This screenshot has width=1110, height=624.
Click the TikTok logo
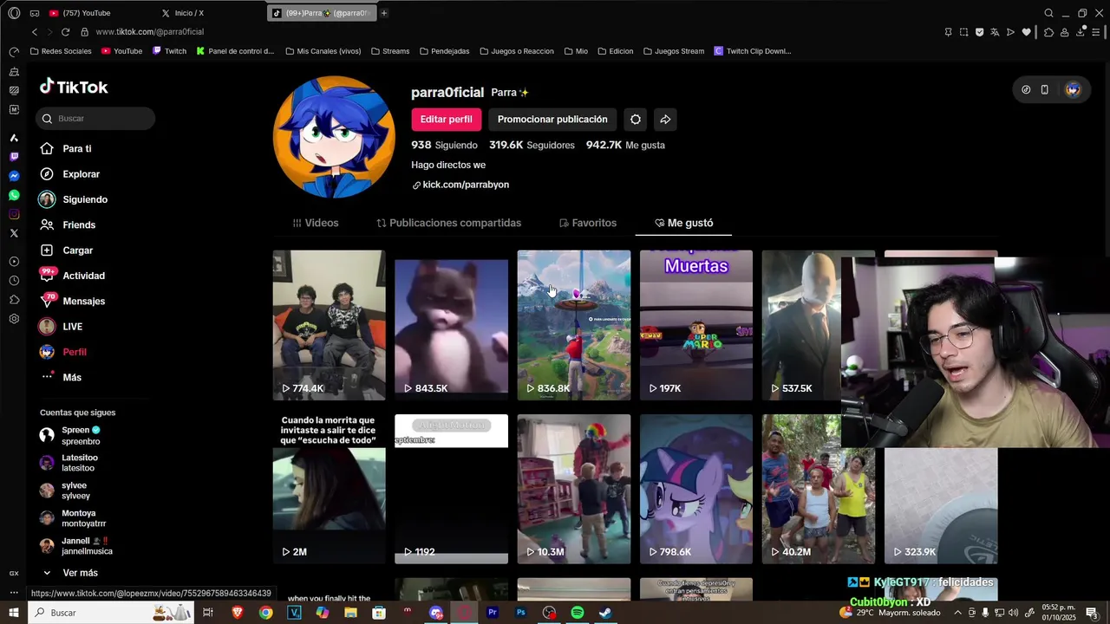click(74, 87)
